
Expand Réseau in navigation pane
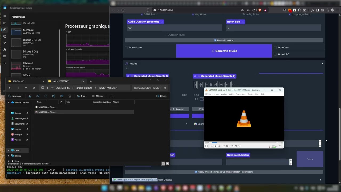pos(8,156)
